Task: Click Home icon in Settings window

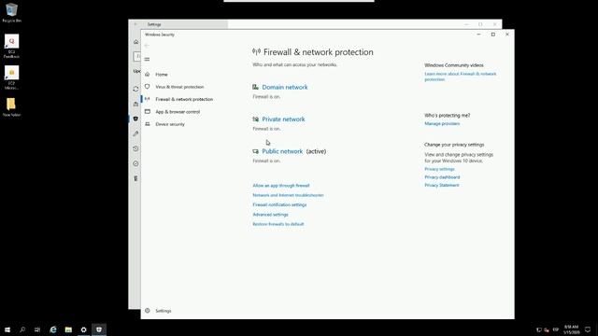Action: [x=135, y=42]
